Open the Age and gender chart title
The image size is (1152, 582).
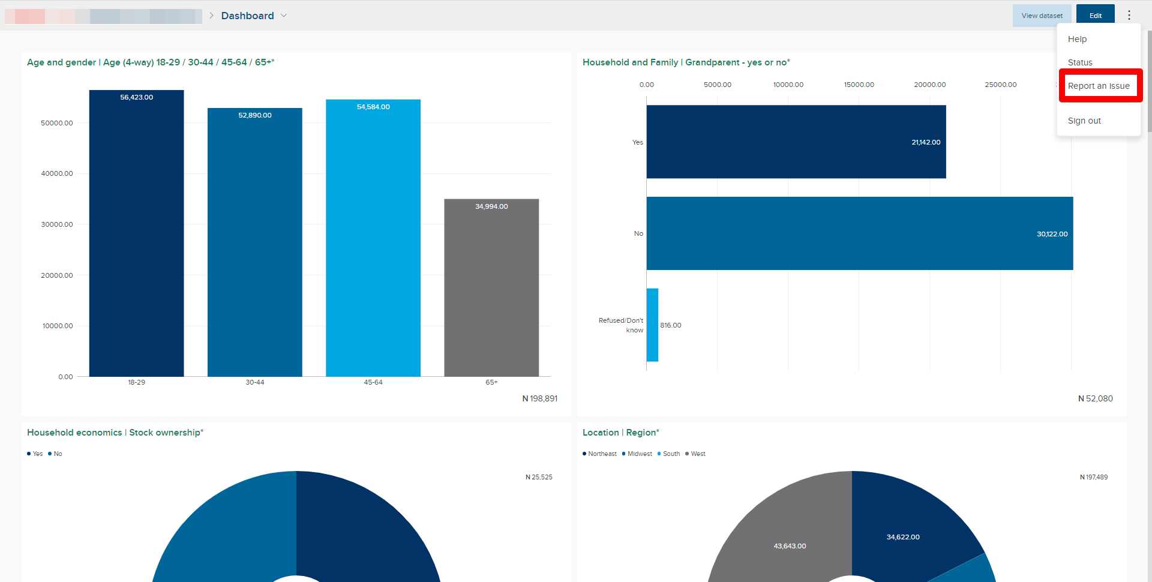151,62
